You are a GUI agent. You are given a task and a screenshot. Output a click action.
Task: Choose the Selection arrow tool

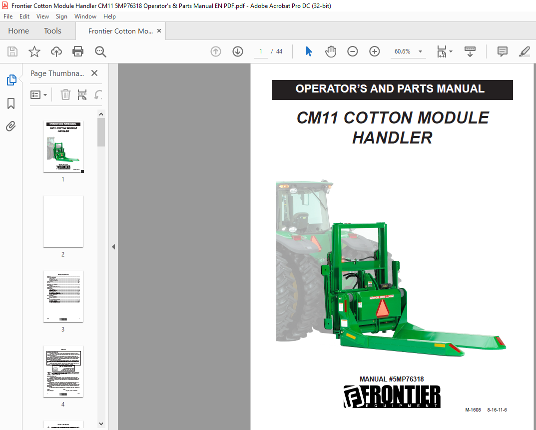[309, 51]
